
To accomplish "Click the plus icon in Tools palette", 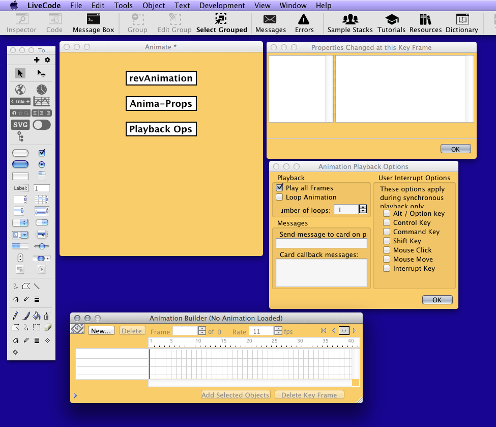I will tap(37, 60).
